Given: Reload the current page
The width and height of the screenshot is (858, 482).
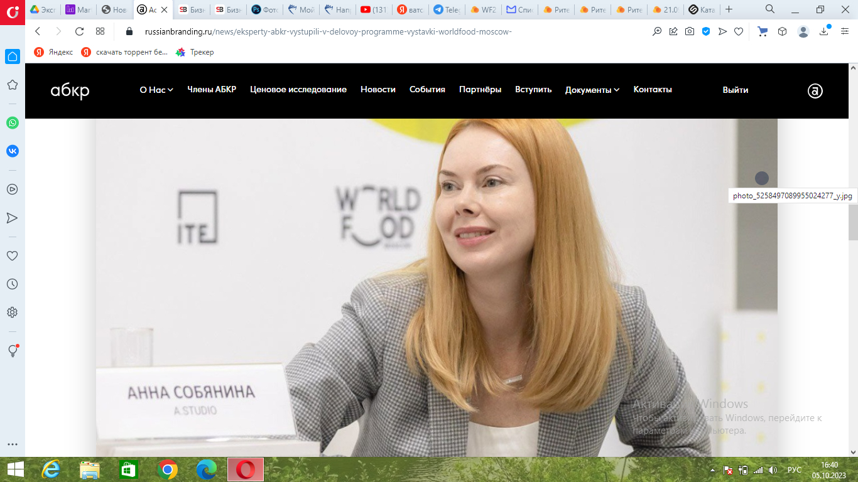Looking at the screenshot, I should (x=79, y=31).
